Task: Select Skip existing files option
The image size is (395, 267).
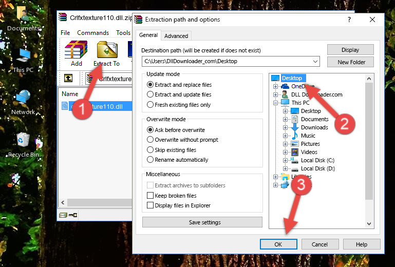Action: pyautogui.click(x=150, y=150)
